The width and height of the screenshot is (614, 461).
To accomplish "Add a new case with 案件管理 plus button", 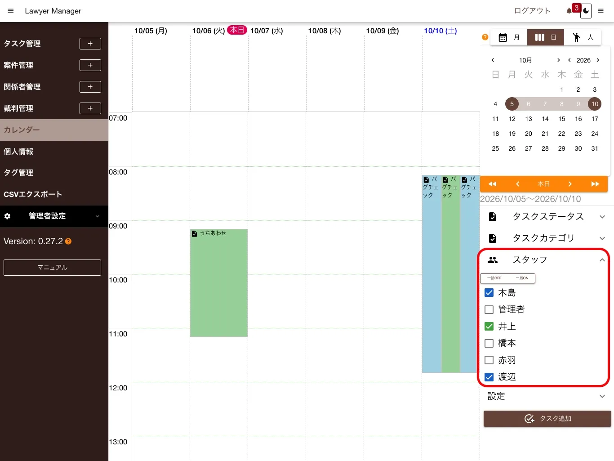I will coord(90,65).
